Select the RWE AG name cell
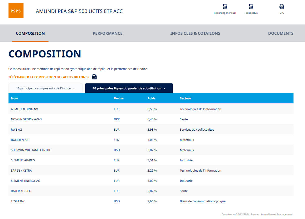Screen dimensions: 305x219 coord(16,130)
